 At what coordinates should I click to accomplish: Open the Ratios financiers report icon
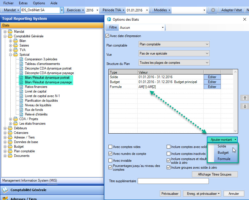pos(22,87)
